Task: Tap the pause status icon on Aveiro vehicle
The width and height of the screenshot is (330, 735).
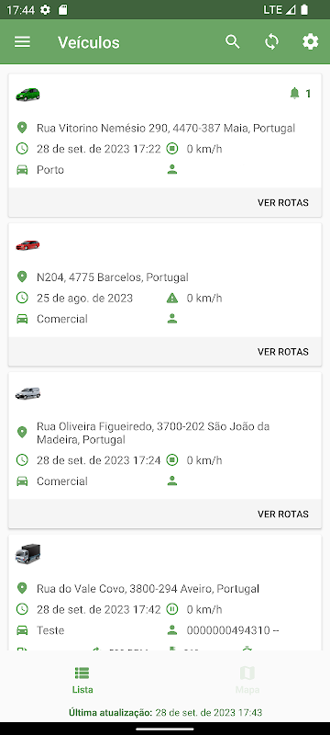Action: 172,609
